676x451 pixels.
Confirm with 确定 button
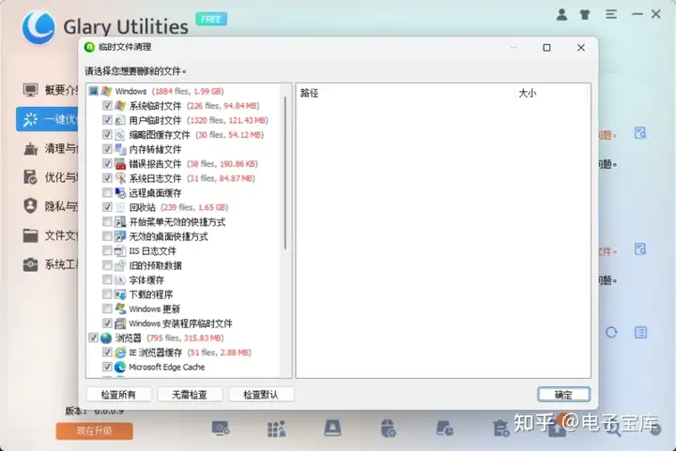click(x=563, y=394)
